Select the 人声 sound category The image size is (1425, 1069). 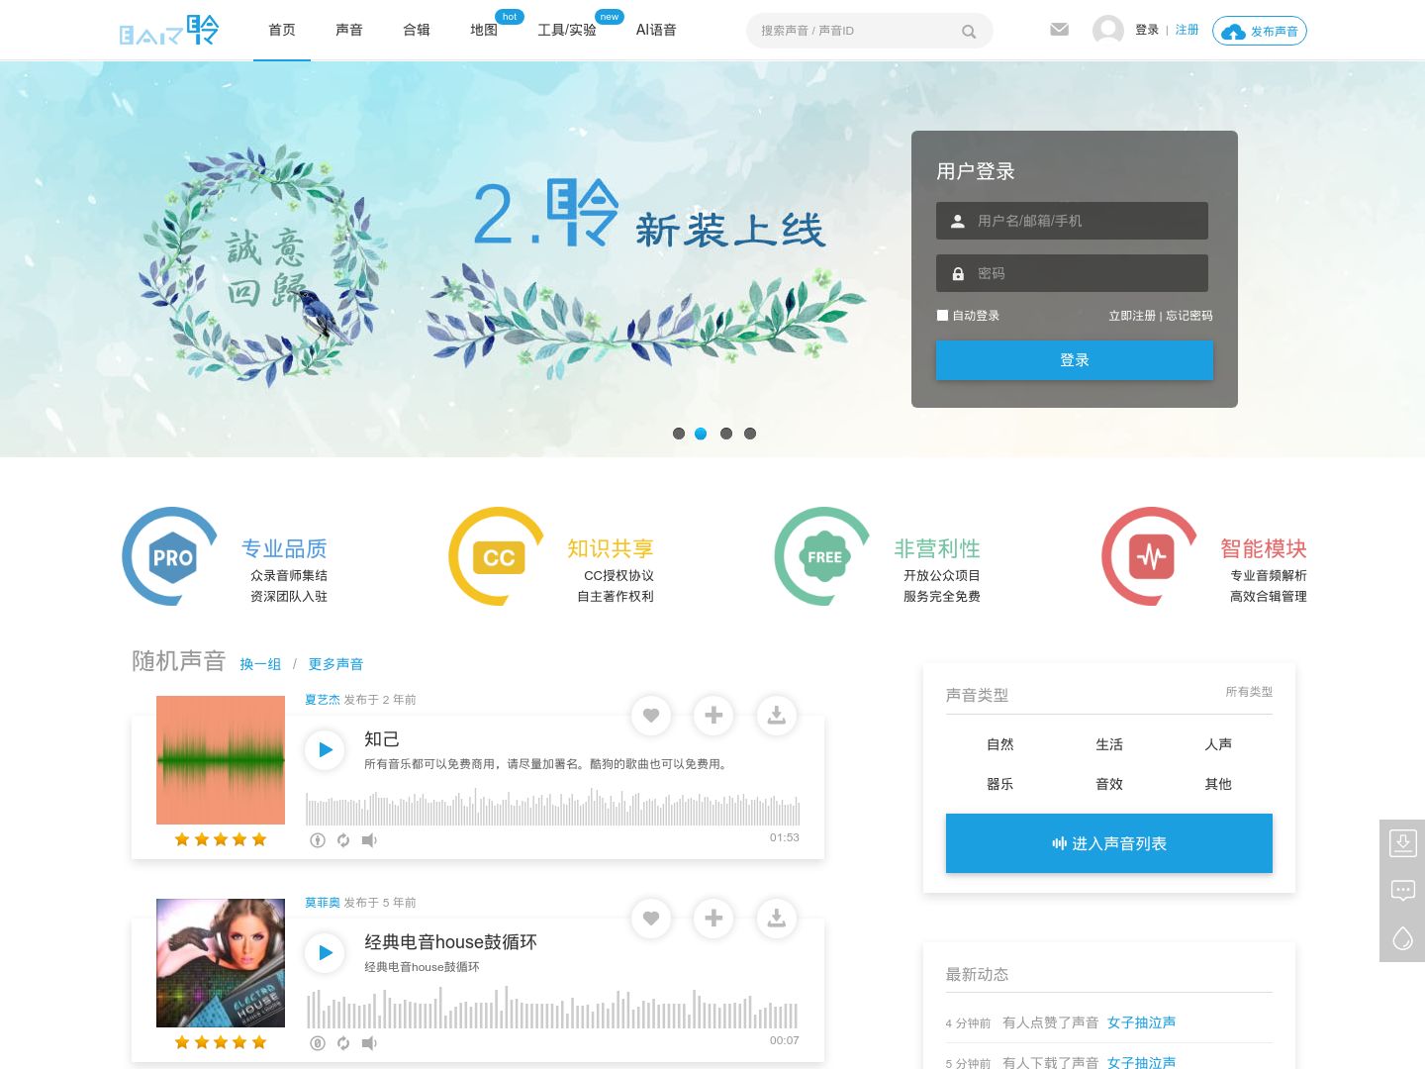click(1218, 744)
